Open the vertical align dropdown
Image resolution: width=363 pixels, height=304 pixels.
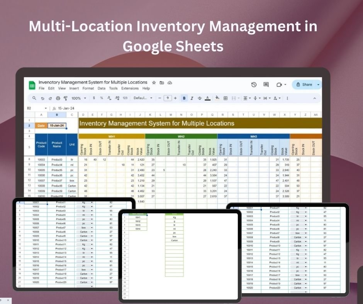pos(257,98)
